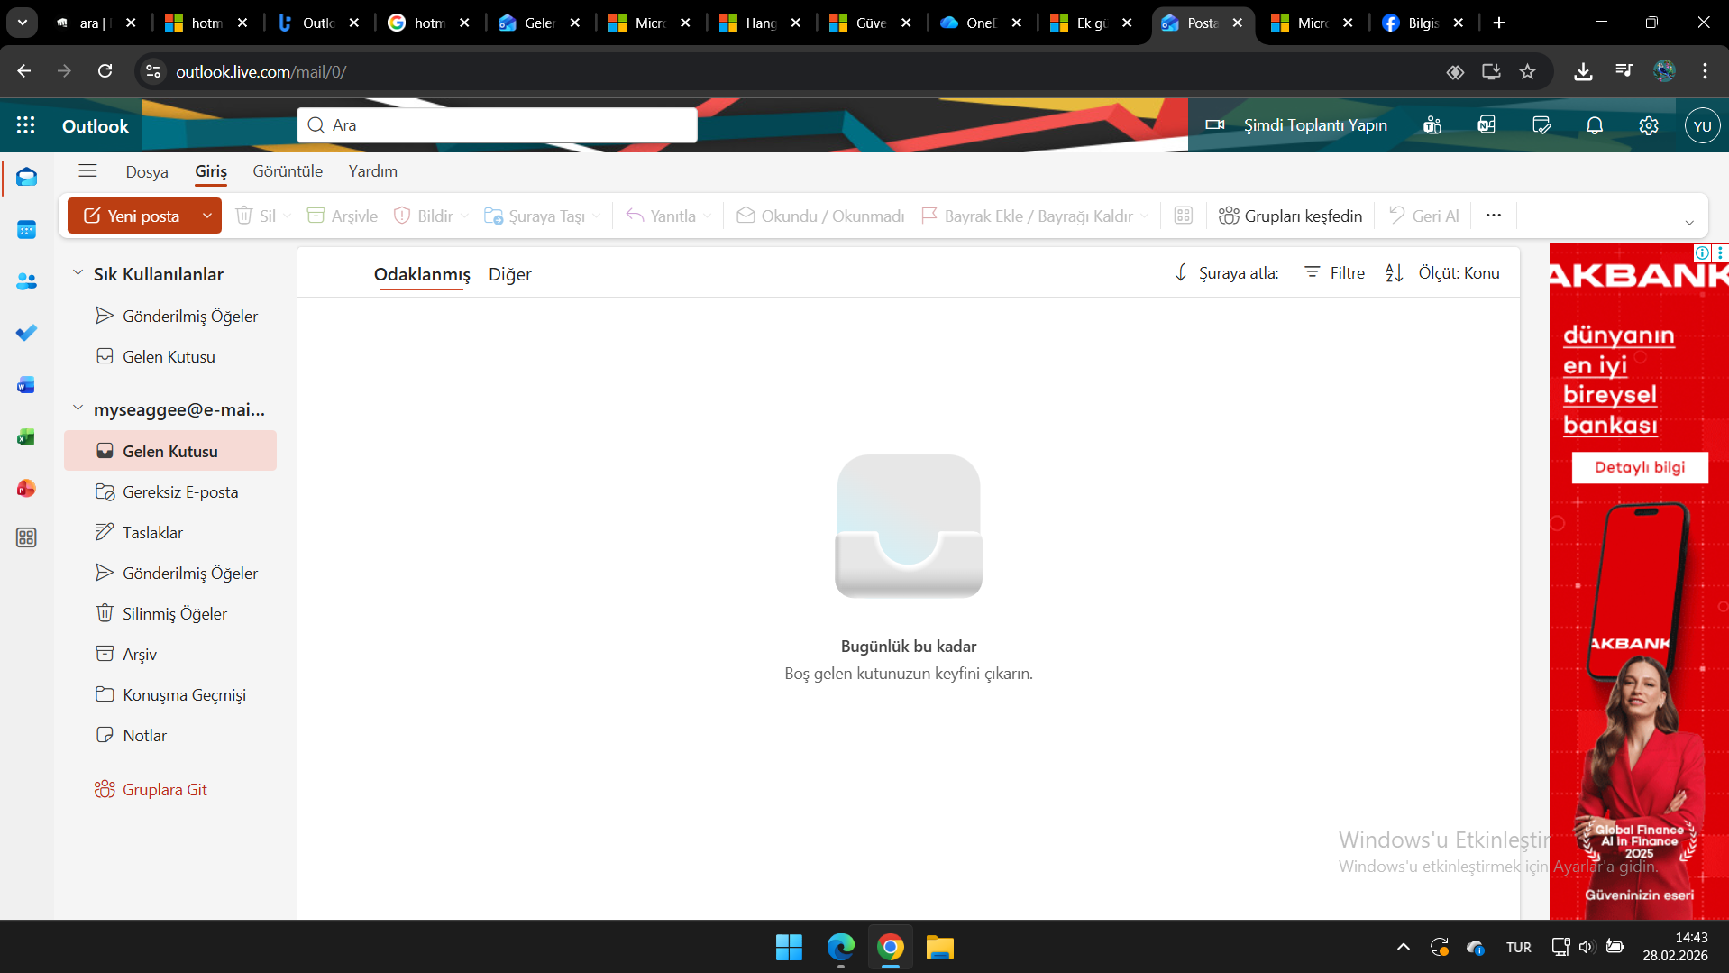The height and width of the screenshot is (973, 1729).
Task: Open Chrome downloads icon
Action: coord(1583,71)
